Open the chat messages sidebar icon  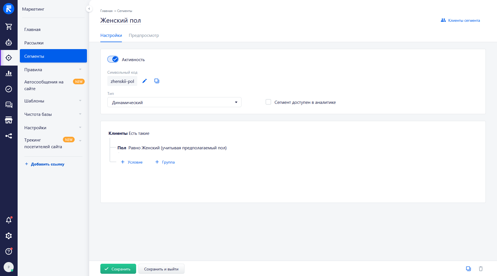9,105
